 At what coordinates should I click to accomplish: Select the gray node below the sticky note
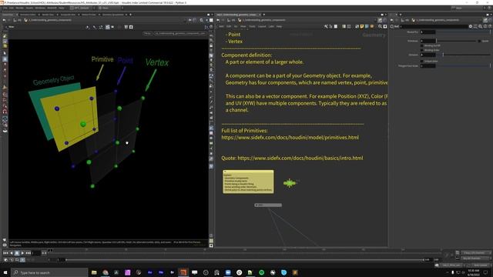point(268,205)
